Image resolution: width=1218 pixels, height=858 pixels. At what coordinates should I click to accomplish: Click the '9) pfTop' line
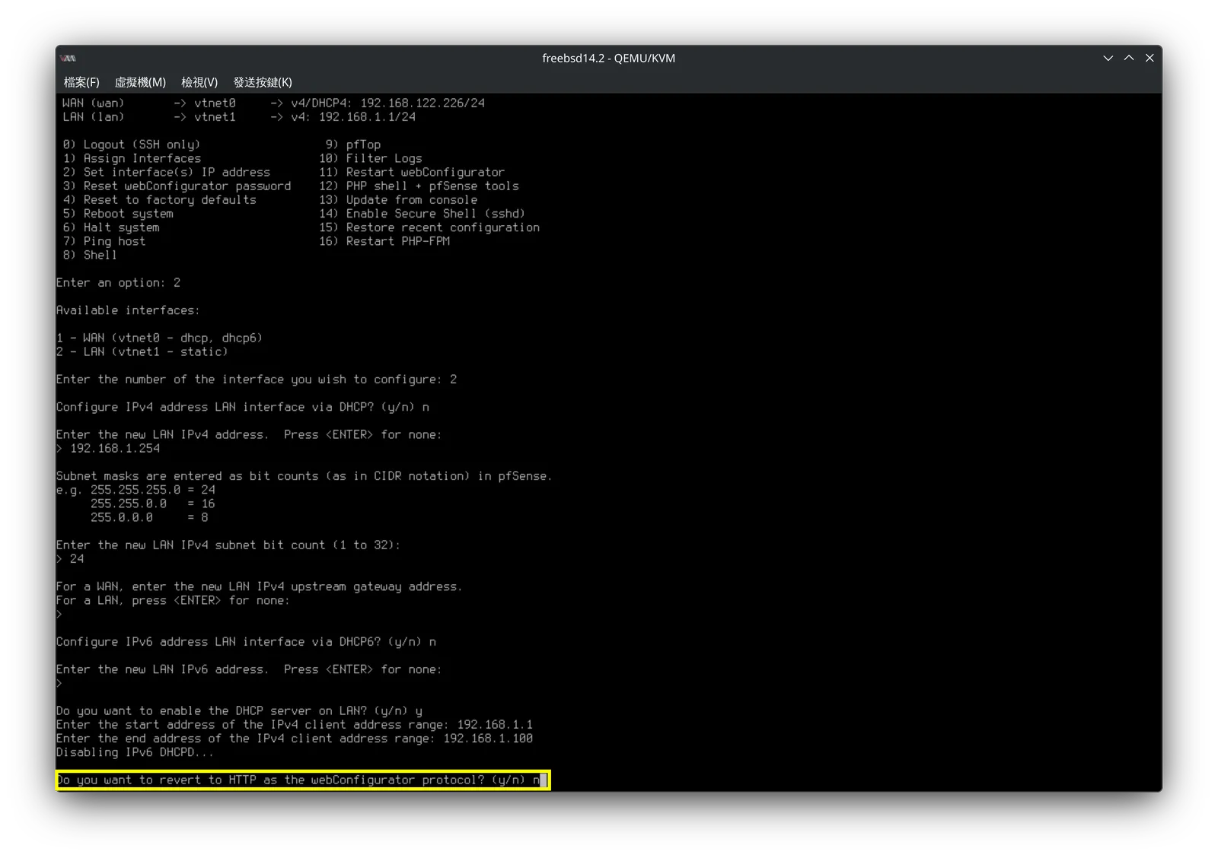353,145
